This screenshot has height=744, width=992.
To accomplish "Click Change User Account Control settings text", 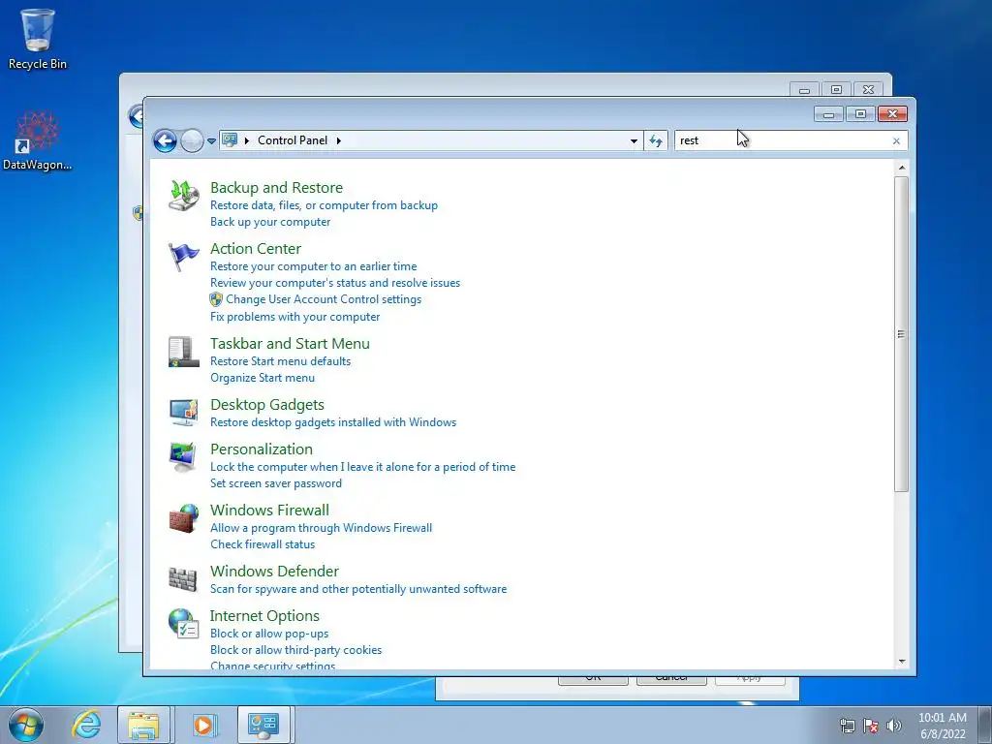I will click(324, 299).
